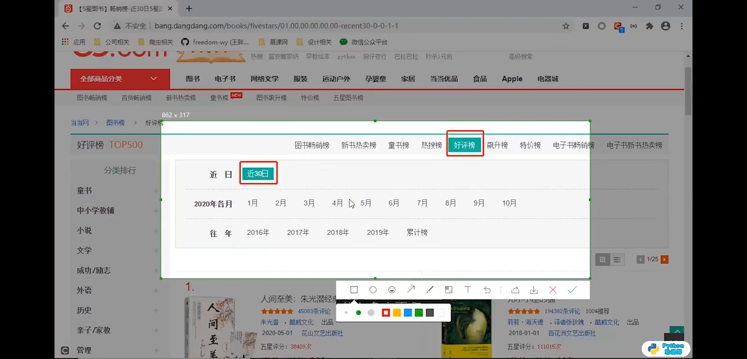The height and width of the screenshot is (359, 747).
Task: Expand the 童书 category in the sidebar
Action: [156, 190]
